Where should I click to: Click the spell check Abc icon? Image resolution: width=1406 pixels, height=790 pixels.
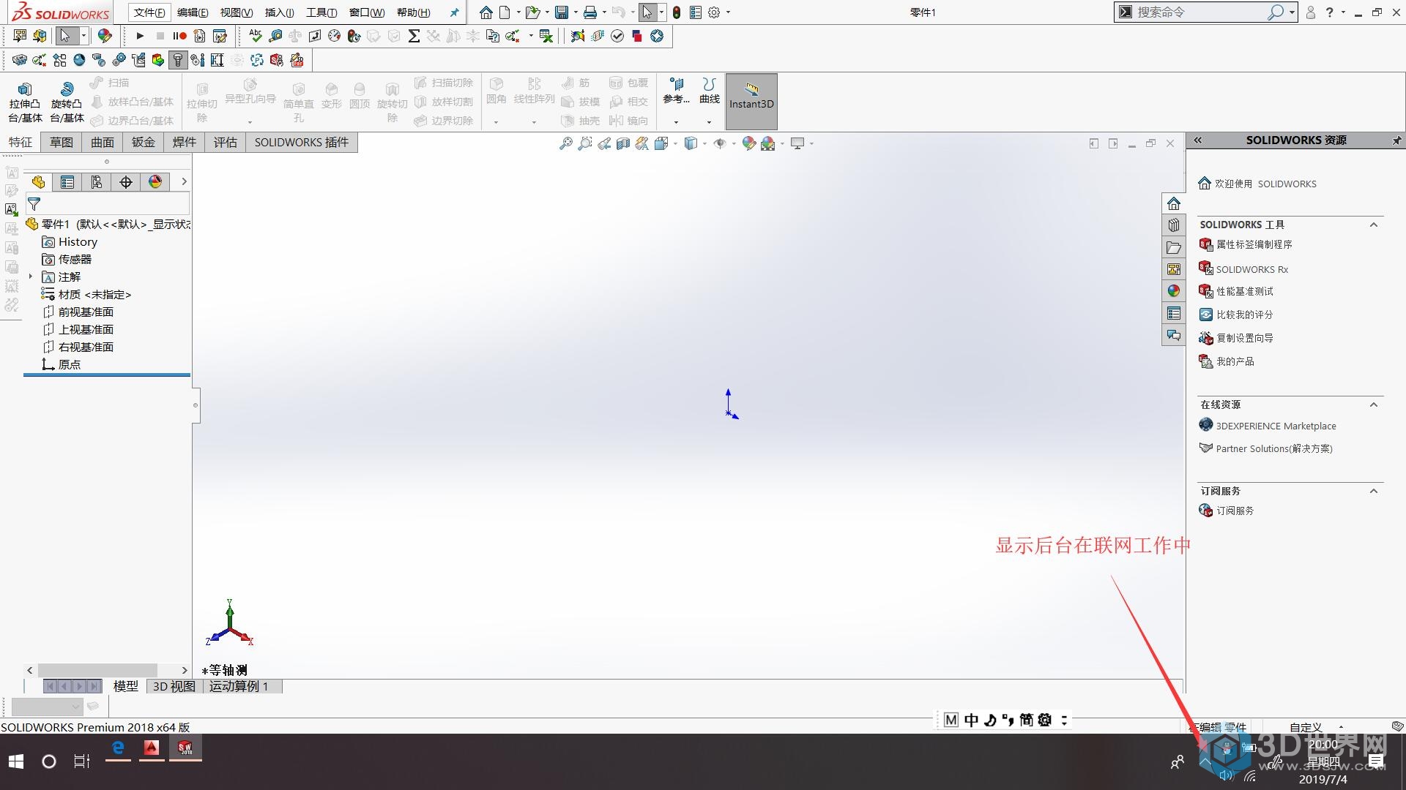(255, 36)
